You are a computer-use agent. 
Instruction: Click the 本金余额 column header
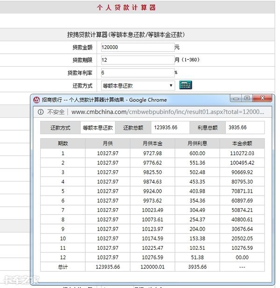point(242,143)
